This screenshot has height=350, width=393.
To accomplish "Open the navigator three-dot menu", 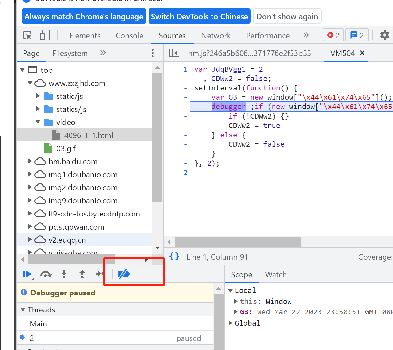I will point(152,53).
